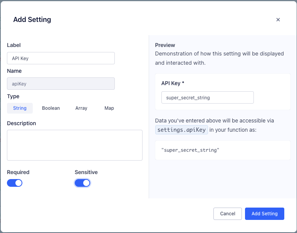
Task: Click the Sensitive label text
Action: pyautogui.click(x=86, y=172)
